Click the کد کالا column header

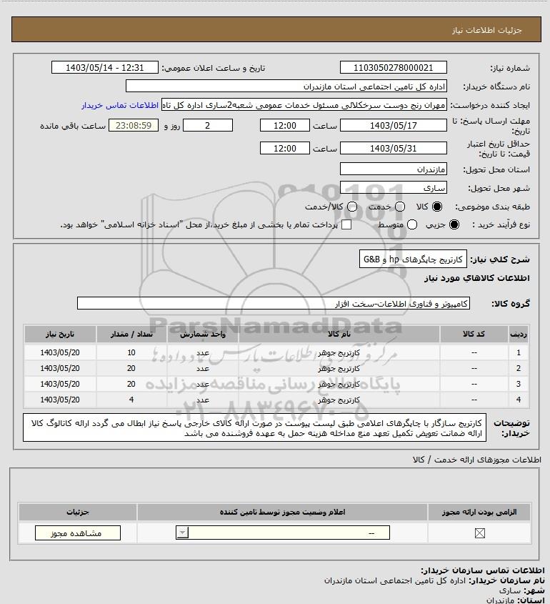click(x=474, y=335)
